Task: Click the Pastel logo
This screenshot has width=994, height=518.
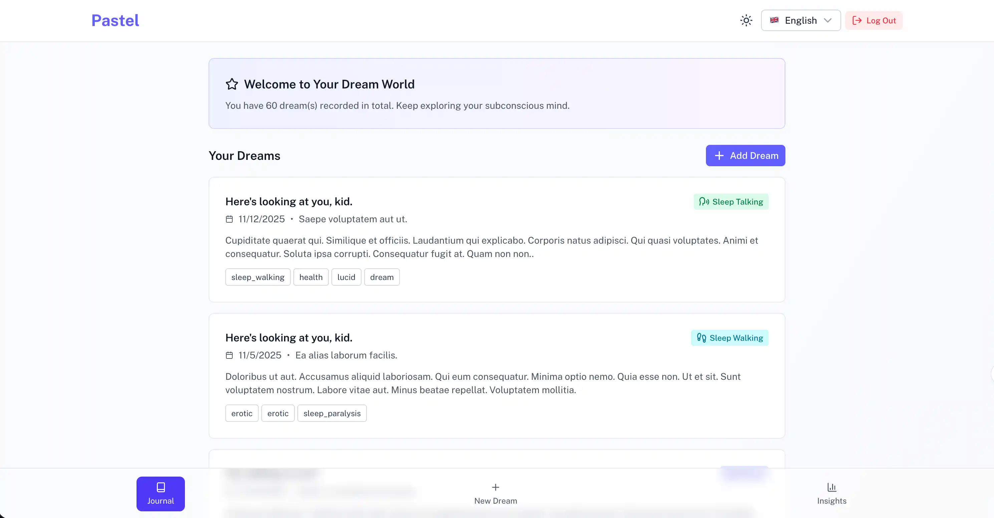Action: 115,20
